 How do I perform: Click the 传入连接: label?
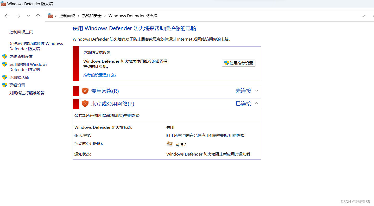[x=83, y=136]
